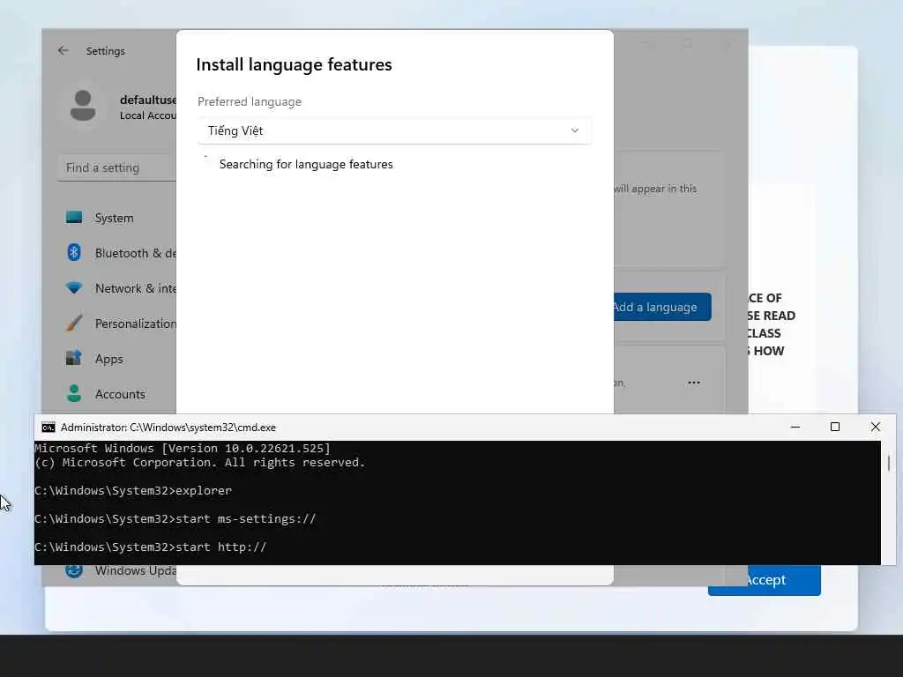Maximize the Administrator cmd.exe window
This screenshot has width=903, height=677.
point(835,428)
